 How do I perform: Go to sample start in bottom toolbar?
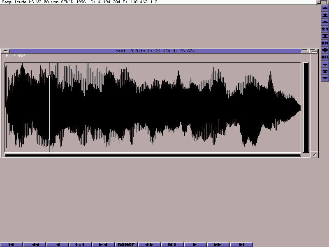coord(11,245)
